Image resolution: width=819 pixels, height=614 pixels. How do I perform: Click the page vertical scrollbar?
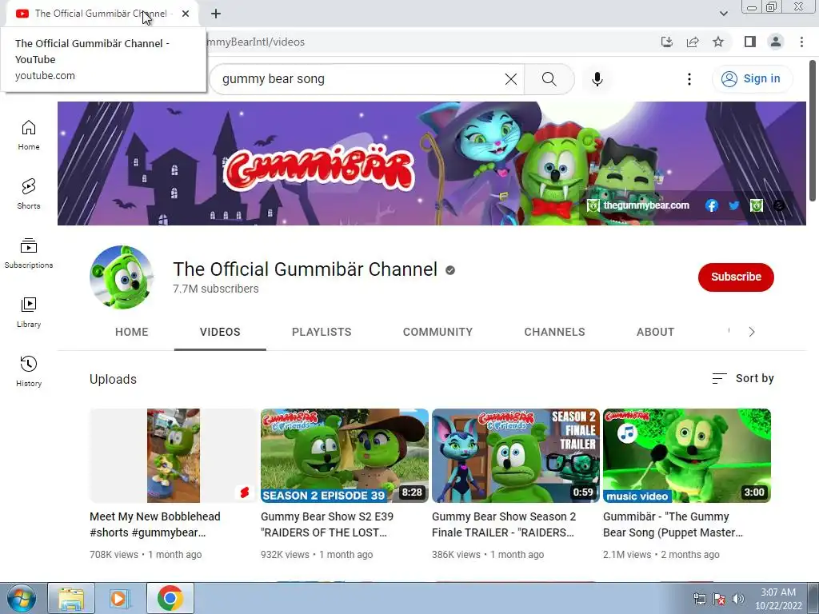[813, 130]
